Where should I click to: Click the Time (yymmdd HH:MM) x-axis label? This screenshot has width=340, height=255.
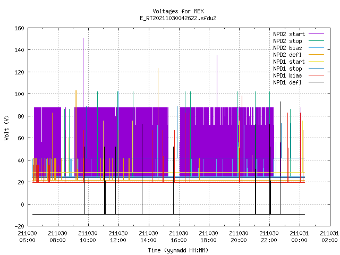coord(178,250)
